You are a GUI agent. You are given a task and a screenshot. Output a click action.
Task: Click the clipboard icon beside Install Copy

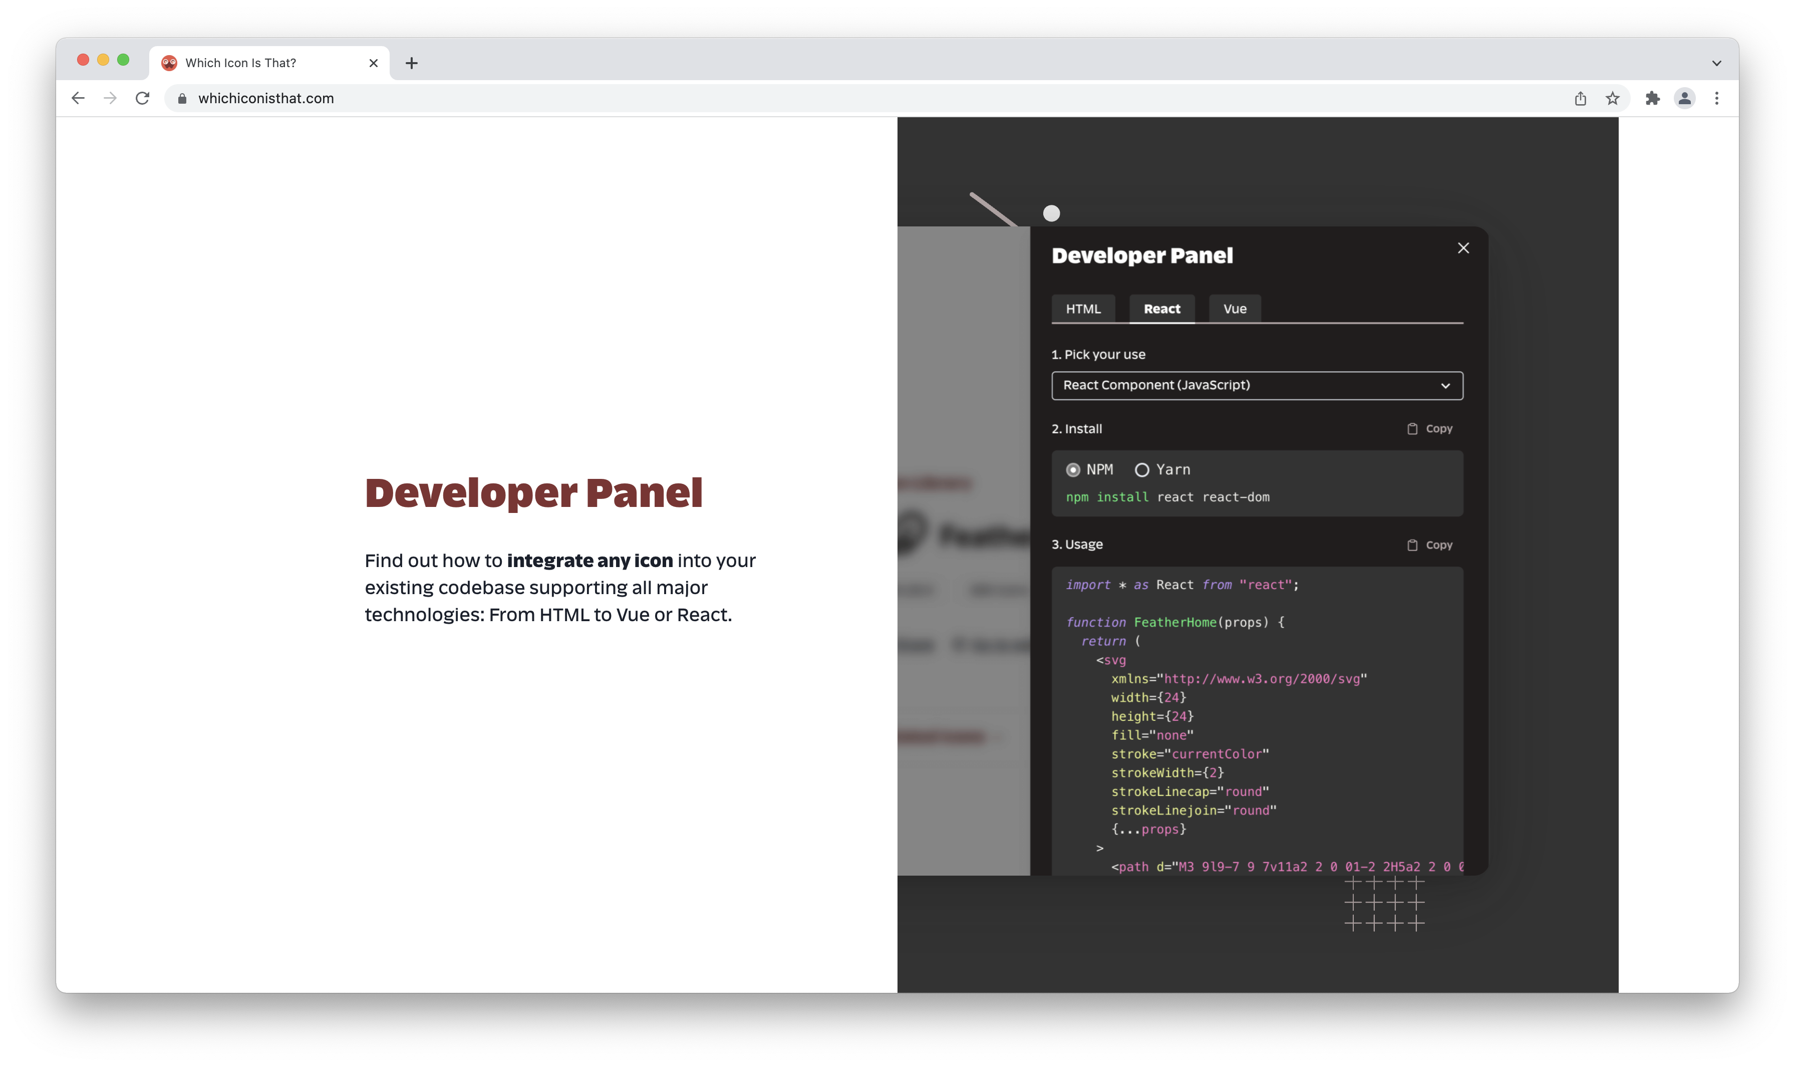tap(1412, 428)
